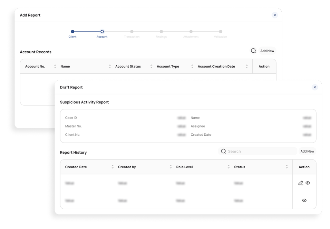Click the Validation step indicator

[220, 32]
